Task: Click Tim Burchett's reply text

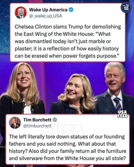Action: pos(67,147)
